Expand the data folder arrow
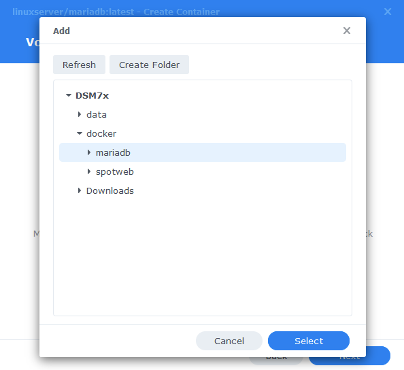Viewport: 404px width, 370px height. (80, 114)
